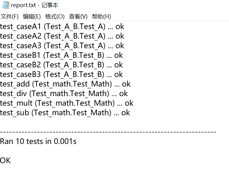The height and width of the screenshot is (177, 229).
Task: Place cursor in test_div line
Action: click(x=64, y=94)
